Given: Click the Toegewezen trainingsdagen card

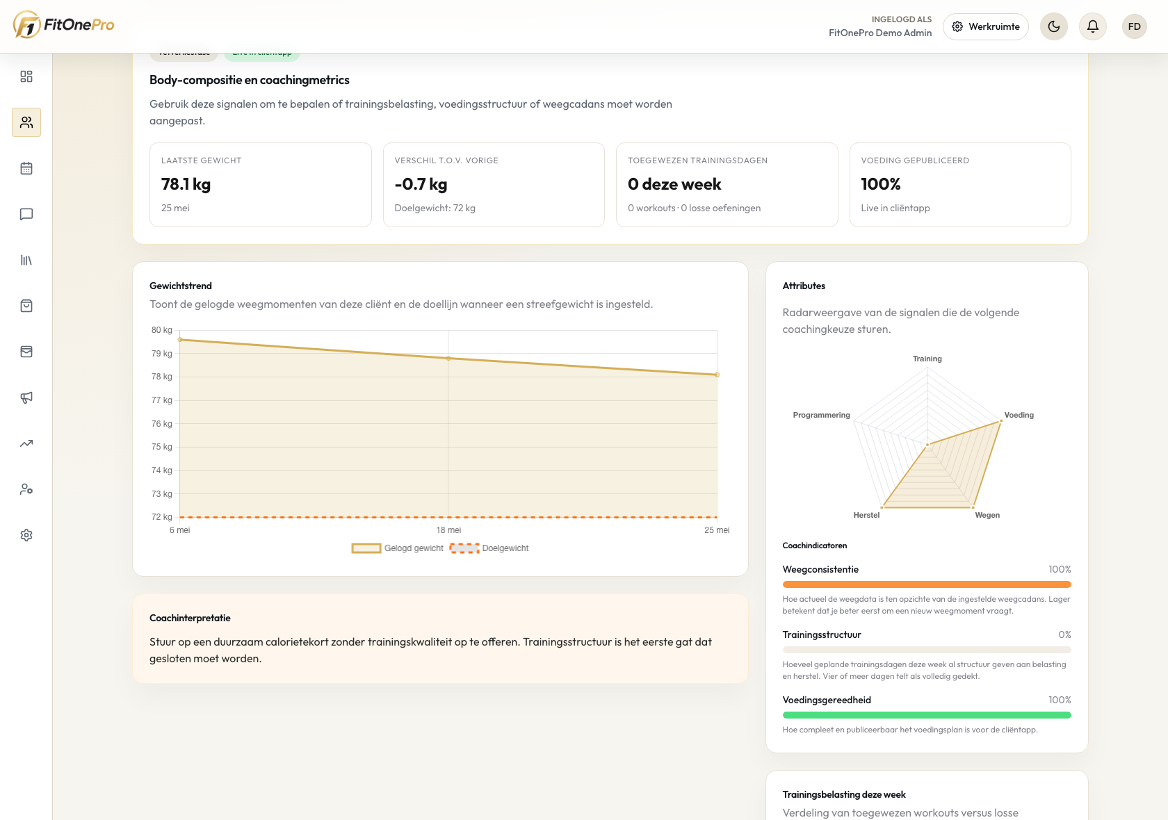Looking at the screenshot, I should tap(727, 185).
